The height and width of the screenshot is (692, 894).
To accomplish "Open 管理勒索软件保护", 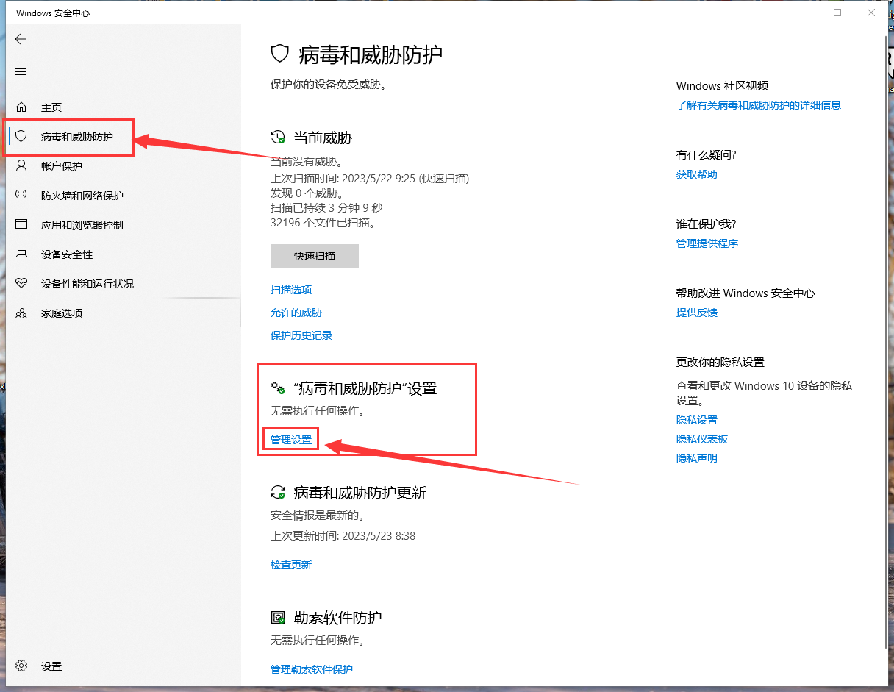I will tap(312, 669).
